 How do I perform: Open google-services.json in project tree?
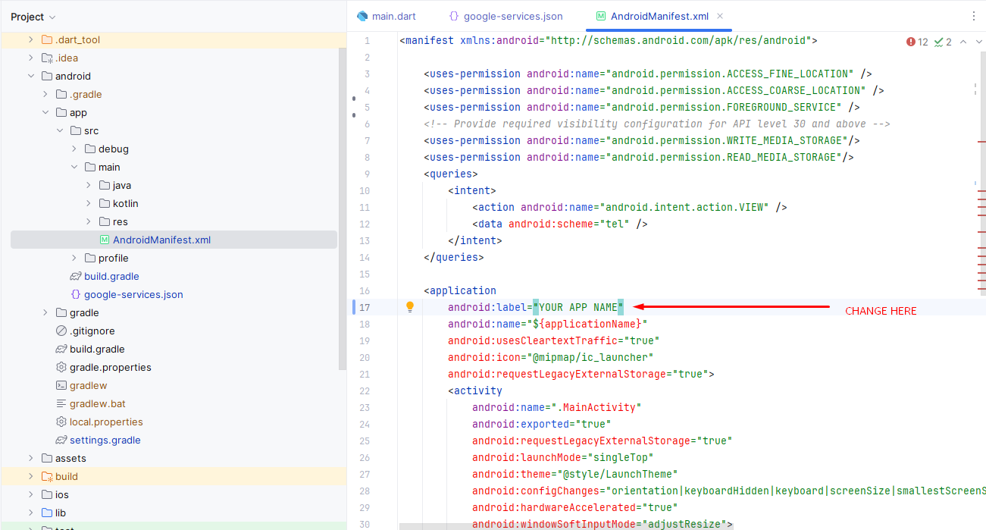[x=133, y=294]
